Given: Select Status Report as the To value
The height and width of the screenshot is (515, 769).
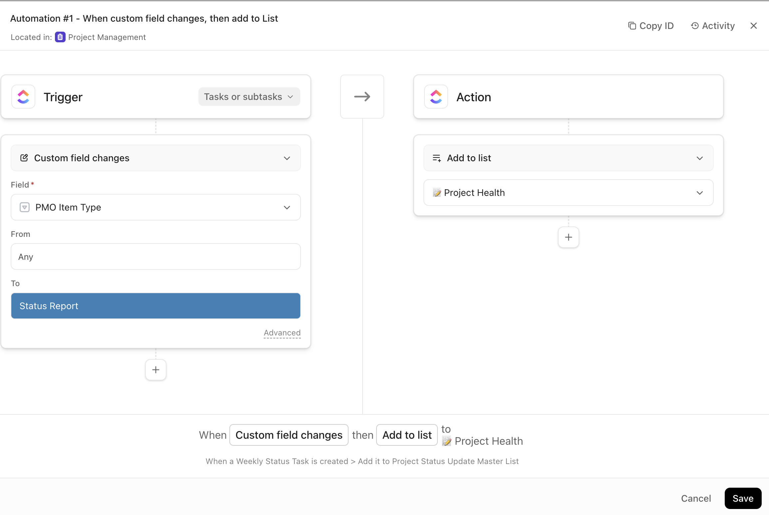Looking at the screenshot, I should coord(155,305).
